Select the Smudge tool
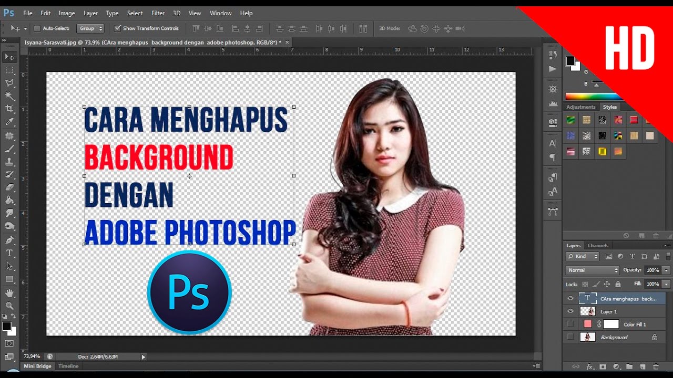The image size is (673, 378). click(x=9, y=213)
